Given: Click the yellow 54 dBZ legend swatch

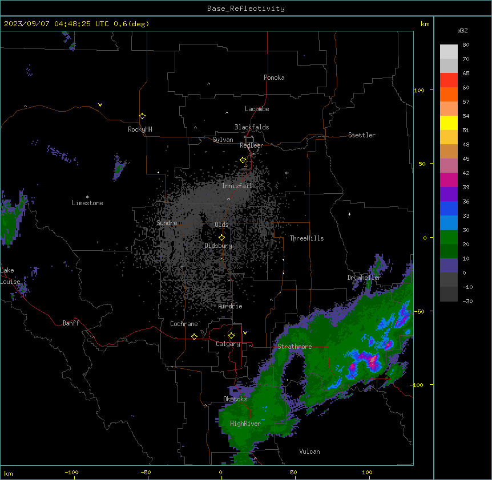Looking at the screenshot, I should 449,123.
